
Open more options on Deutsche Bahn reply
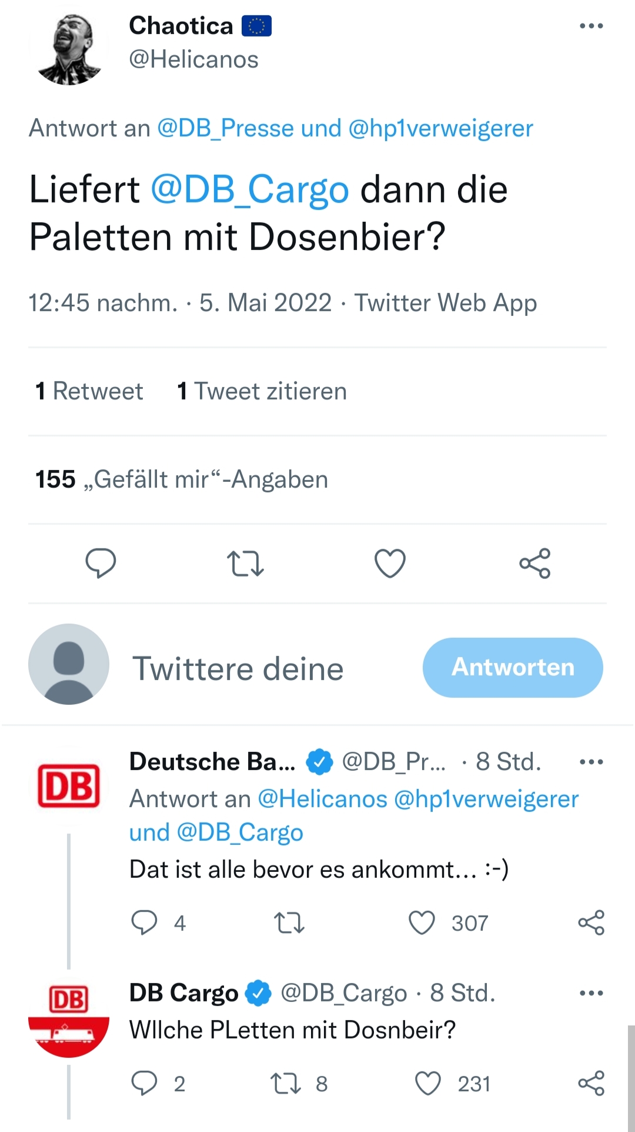pyautogui.click(x=591, y=762)
